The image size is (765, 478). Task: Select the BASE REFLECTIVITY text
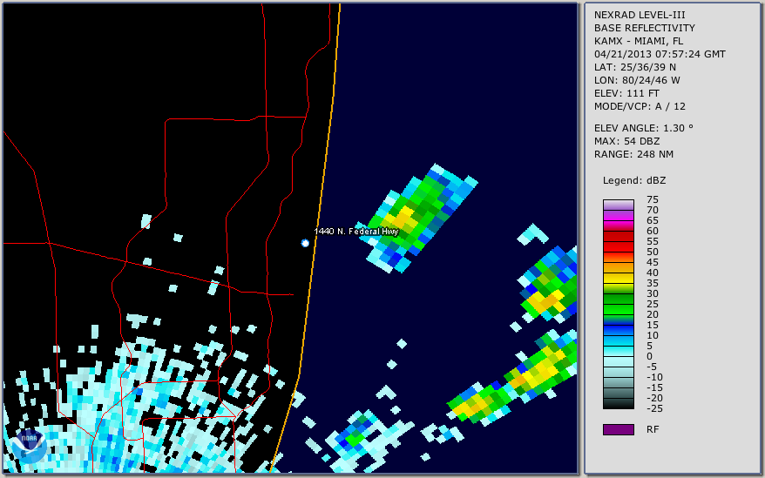point(644,28)
